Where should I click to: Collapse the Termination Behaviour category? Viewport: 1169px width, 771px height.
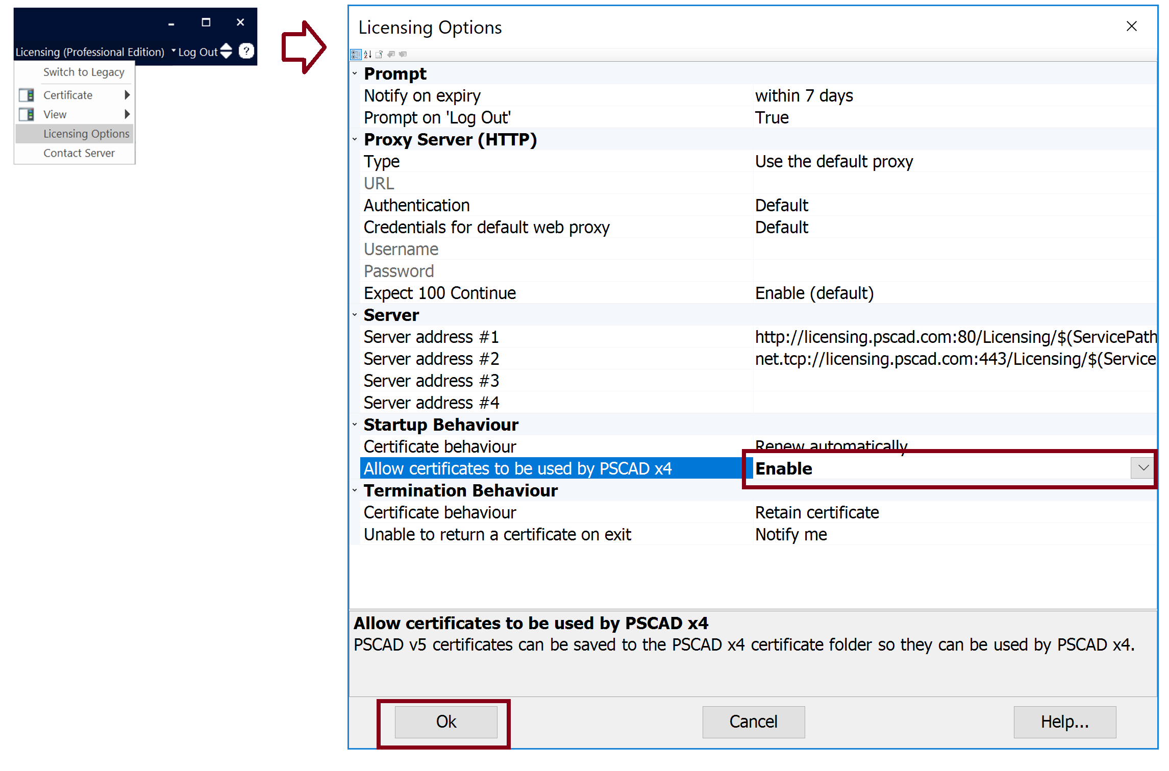[x=355, y=490]
